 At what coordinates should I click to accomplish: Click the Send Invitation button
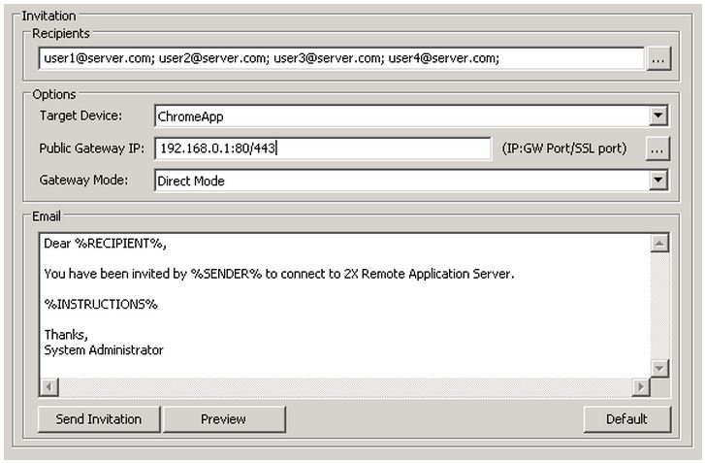point(99,419)
